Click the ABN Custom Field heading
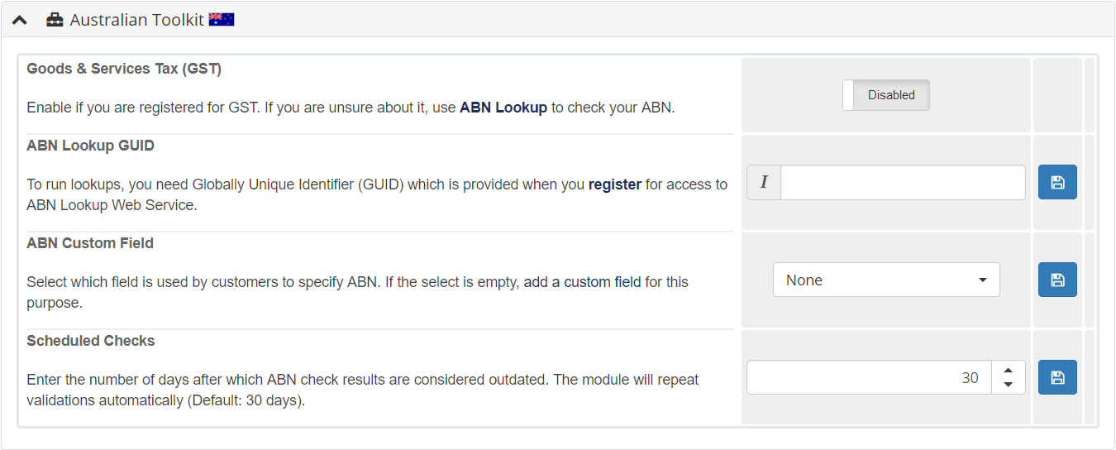The image size is (1116, 450). tap(90, 243)
